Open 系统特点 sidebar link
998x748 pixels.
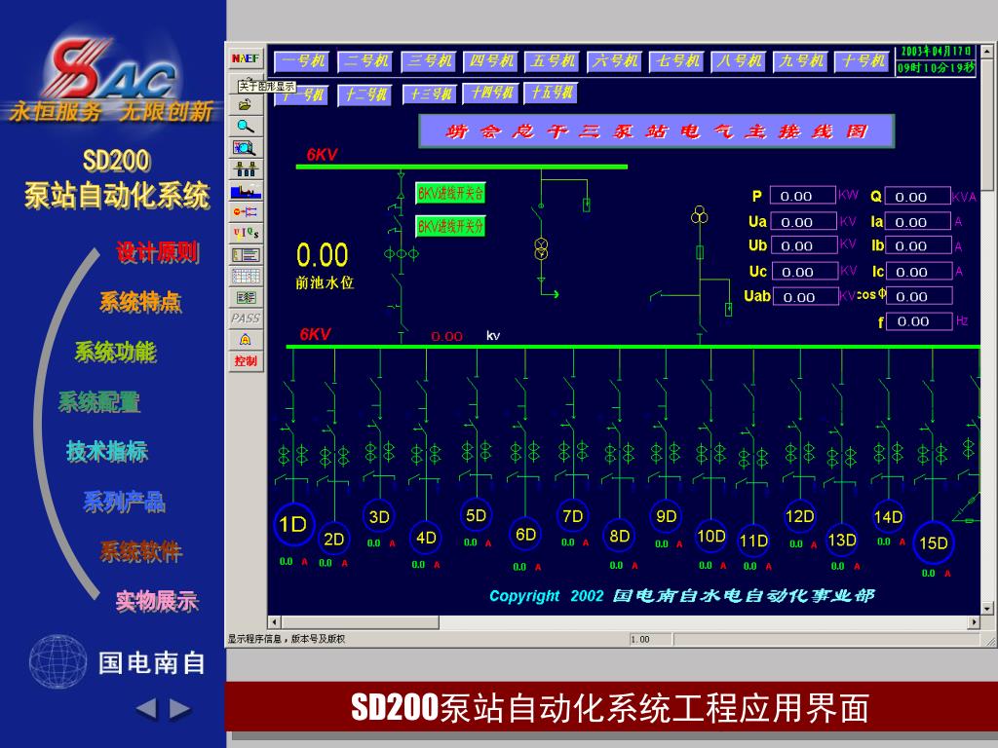pyautogui.click(x=140, y=302)
